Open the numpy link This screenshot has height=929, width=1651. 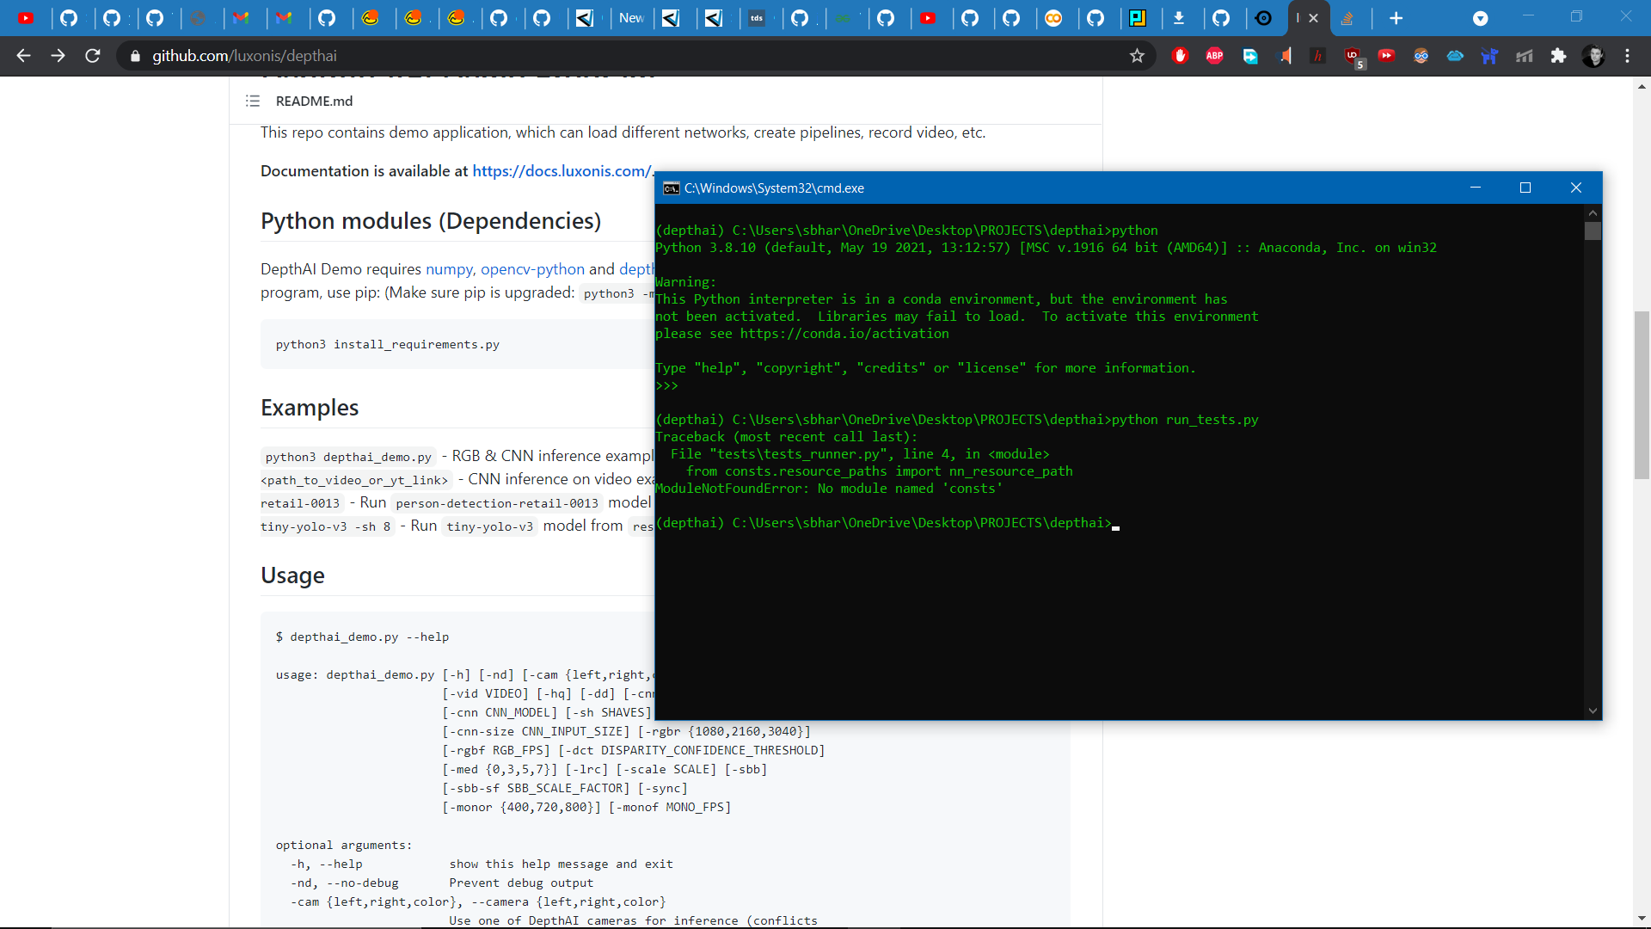tap(449, 269)
